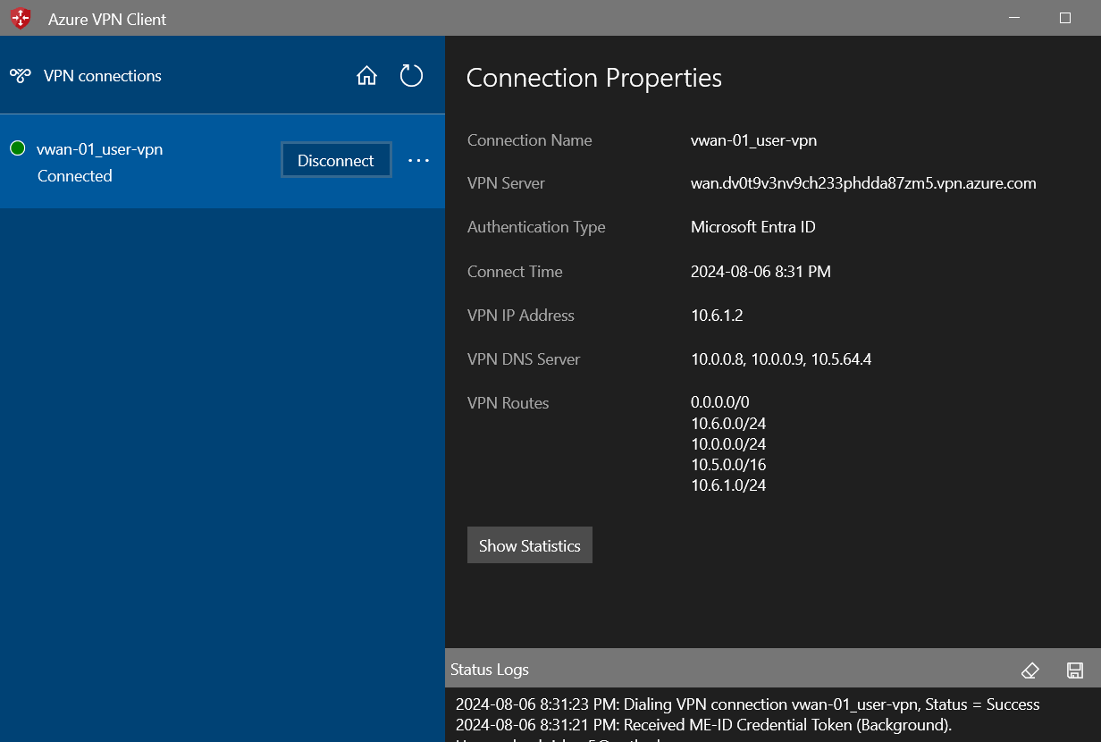
Task: Clear the Status Logs with eraser icon
Action: tap(1030, 670)
